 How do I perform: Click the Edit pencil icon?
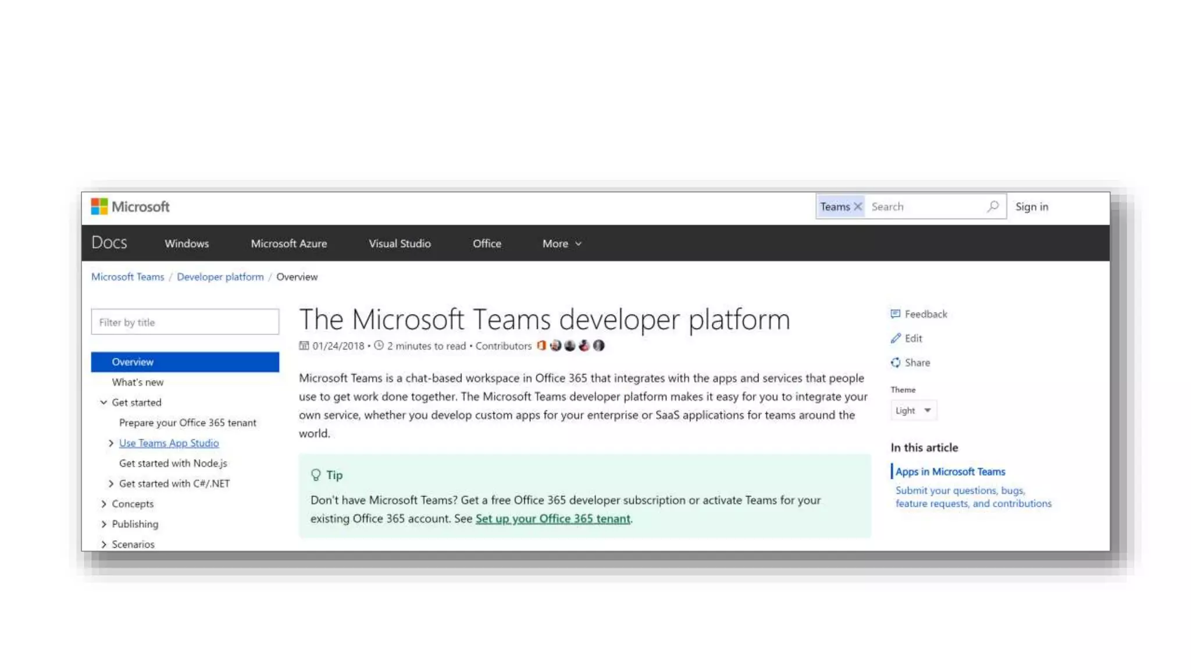896,338
